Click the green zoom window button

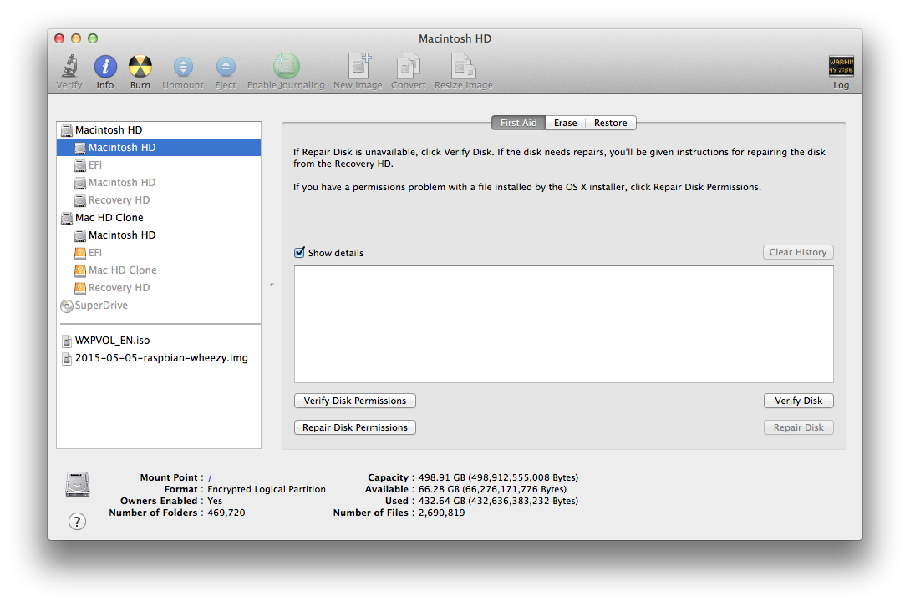(93, 38)
